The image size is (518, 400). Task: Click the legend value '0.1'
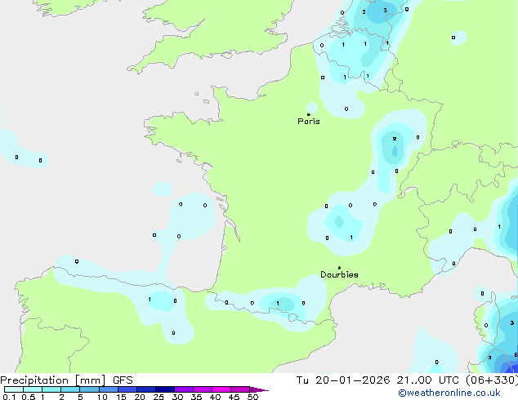click(9, 397)
